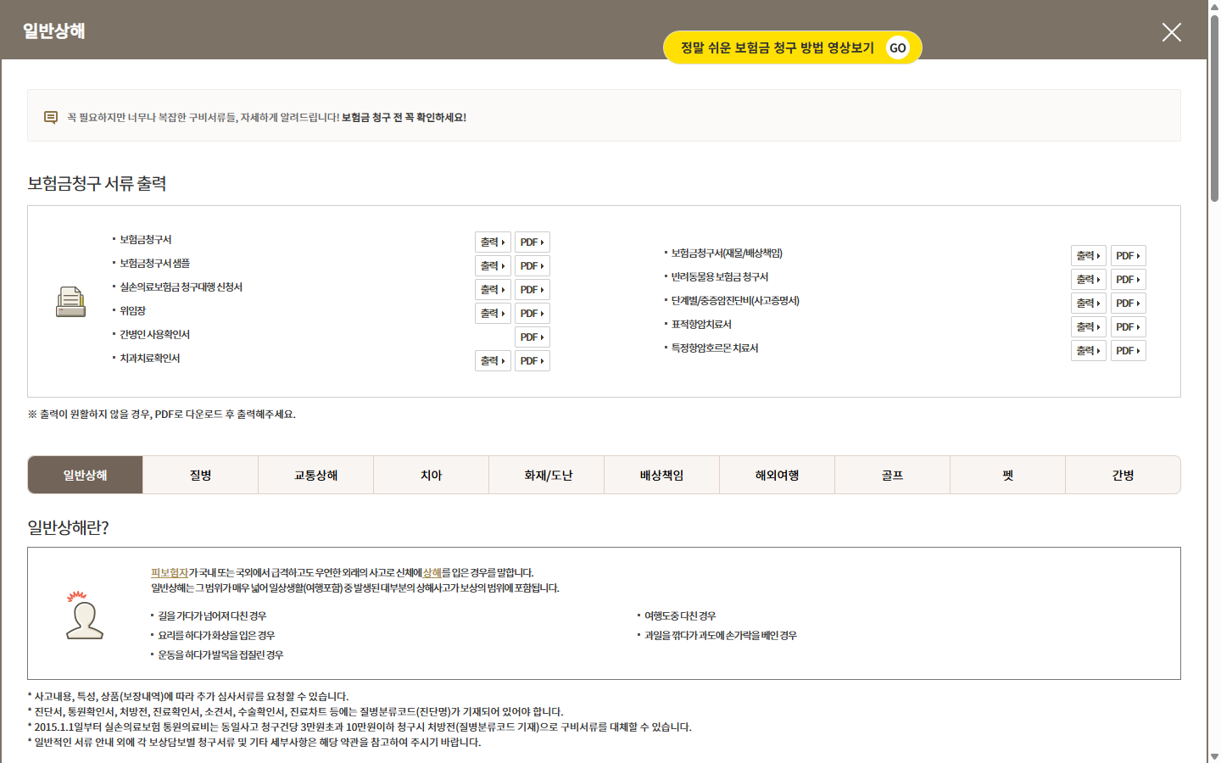Download PDF of 보험금청구서
This screenshot has width=1221, height=763.
532,242
